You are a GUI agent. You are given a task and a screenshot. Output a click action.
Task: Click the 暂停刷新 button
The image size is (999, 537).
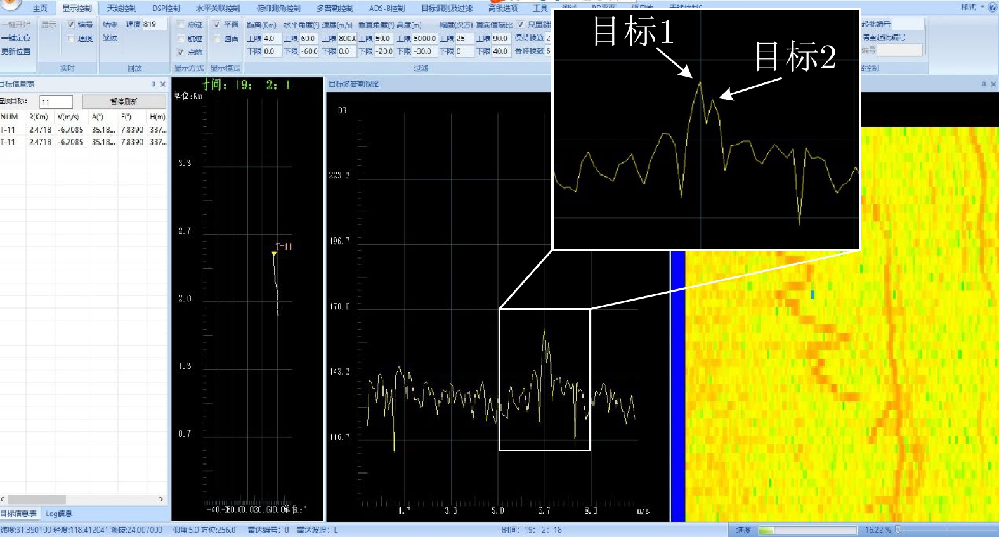(x=124, y=101)
